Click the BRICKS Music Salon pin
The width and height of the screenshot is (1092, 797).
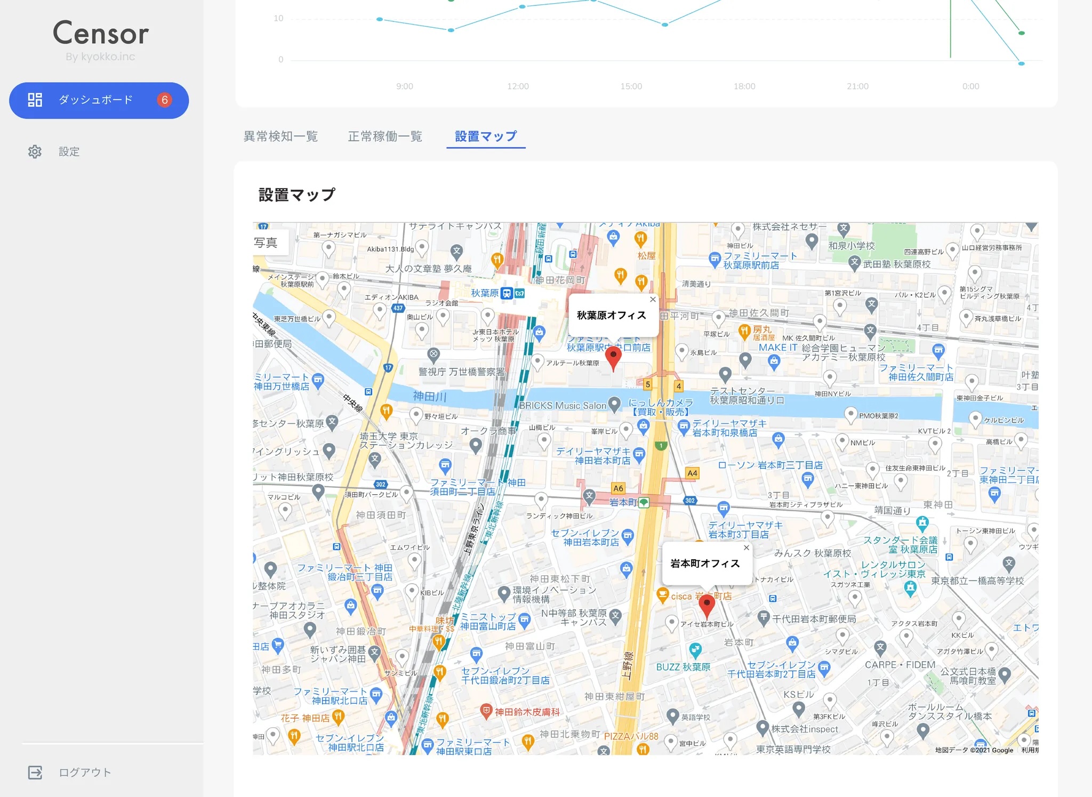(614, 405)
